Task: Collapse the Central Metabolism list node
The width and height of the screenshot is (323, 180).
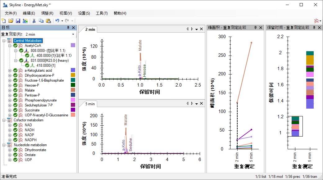Action: click(x=4, y=41)
